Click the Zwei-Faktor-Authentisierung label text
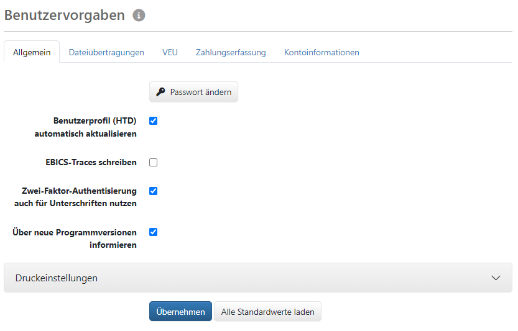 click(x=75, y=197)
